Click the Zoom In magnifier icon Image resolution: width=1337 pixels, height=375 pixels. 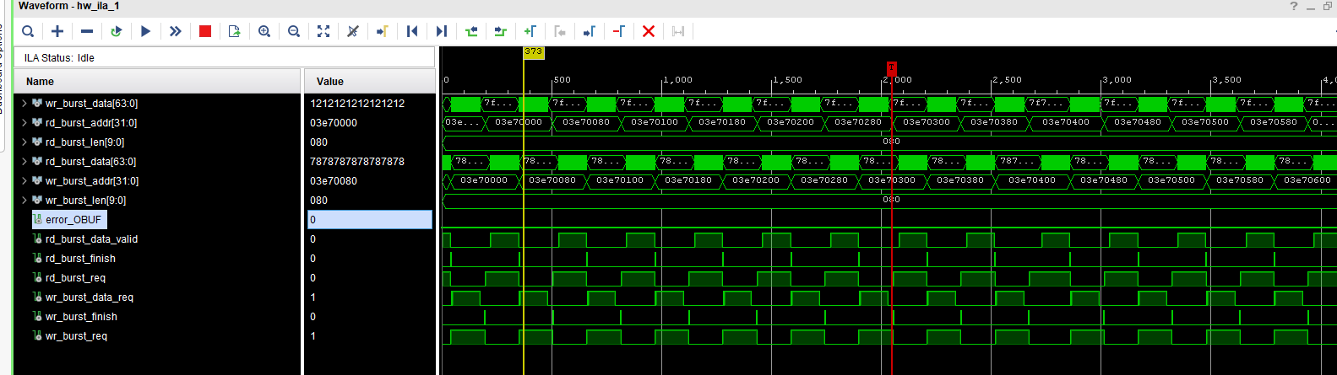coord(264,31)
